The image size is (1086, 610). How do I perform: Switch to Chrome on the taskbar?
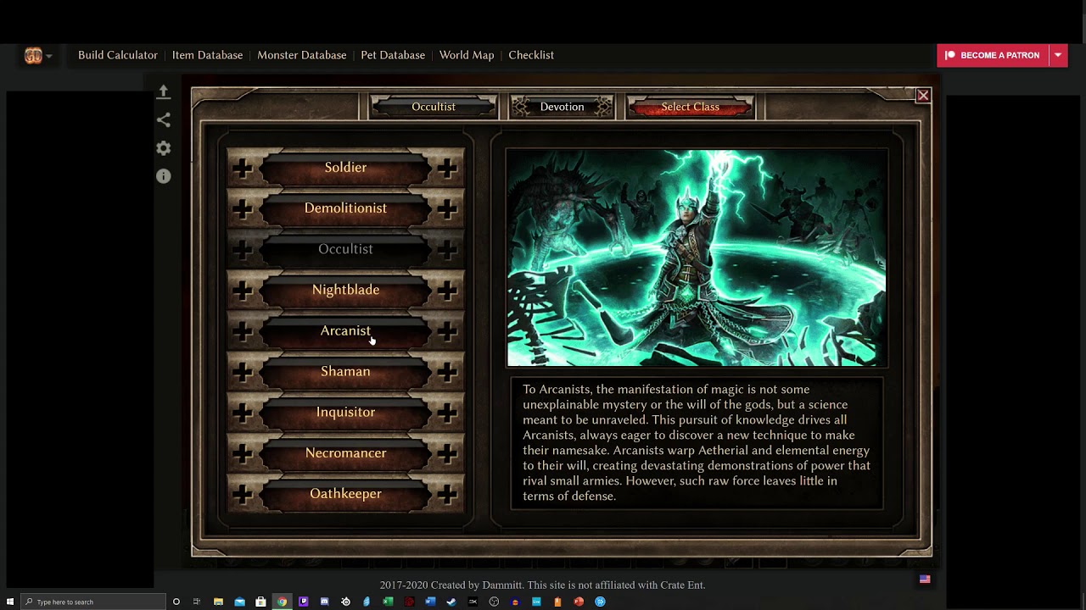click(282, 602)
